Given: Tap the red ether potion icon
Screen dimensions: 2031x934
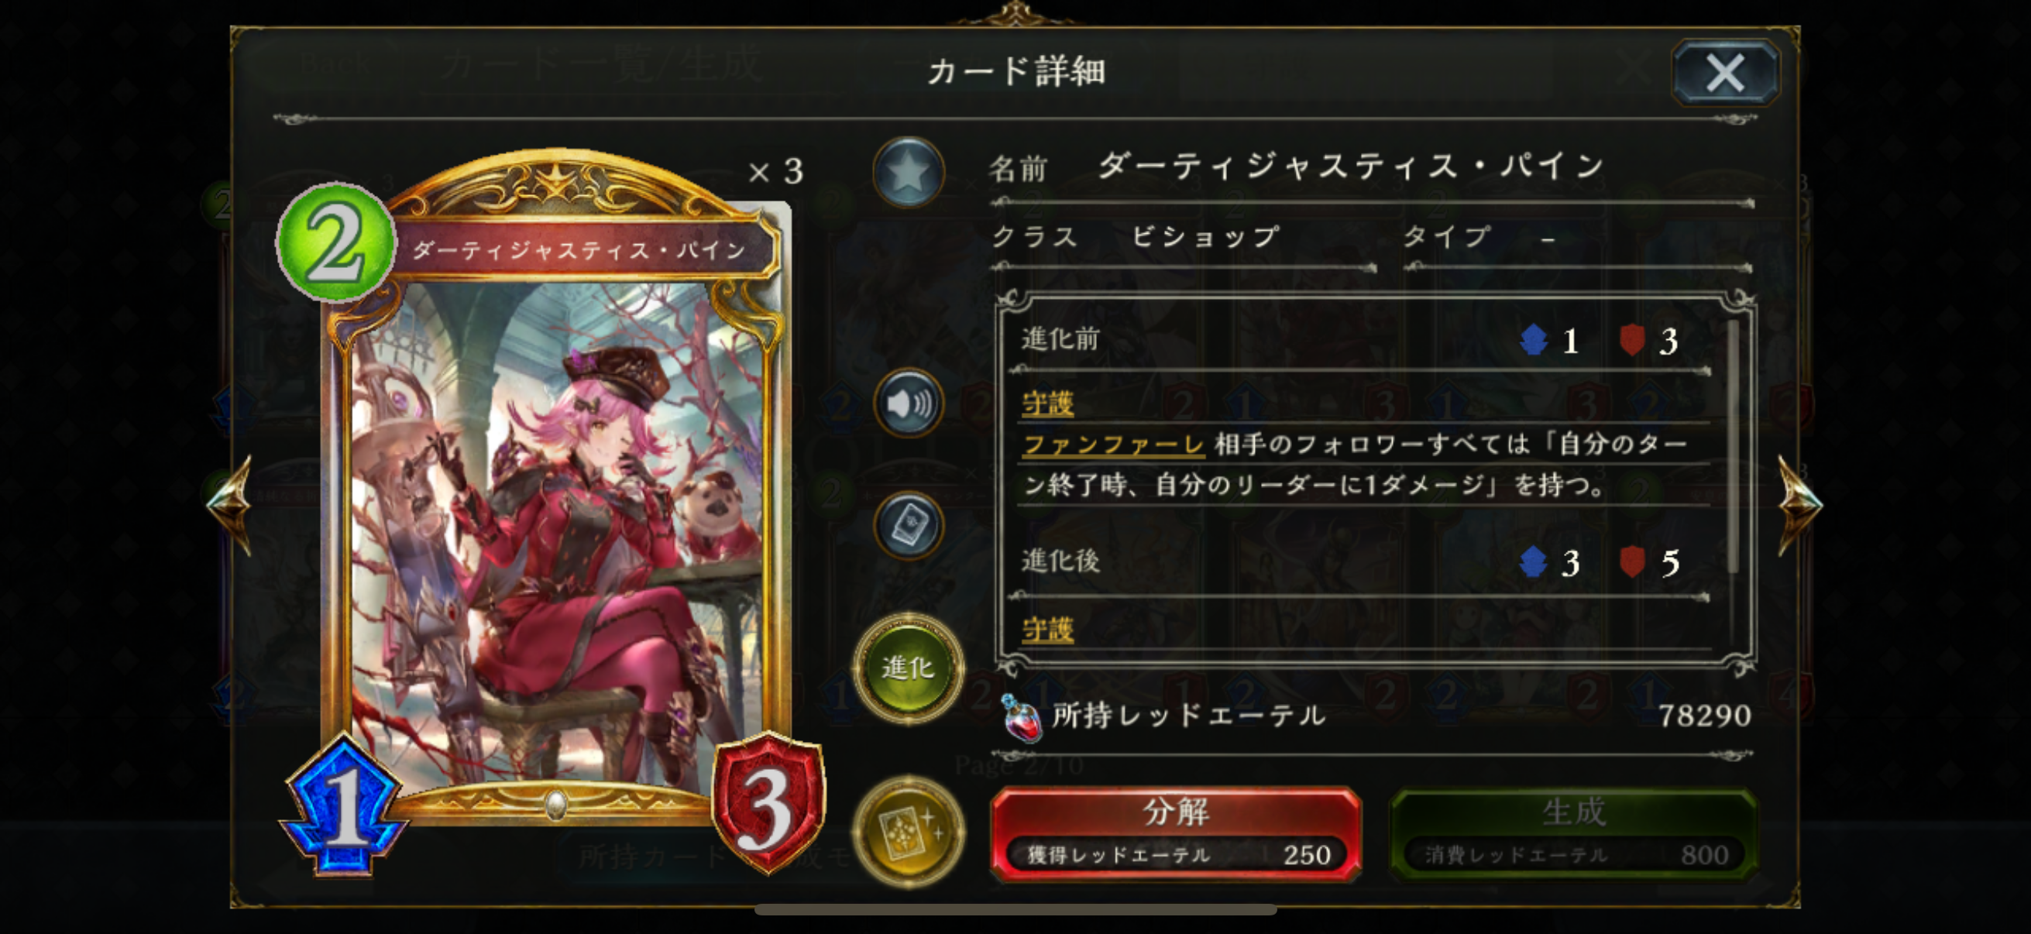Looking at the screenshot, I should point(1021,717).
